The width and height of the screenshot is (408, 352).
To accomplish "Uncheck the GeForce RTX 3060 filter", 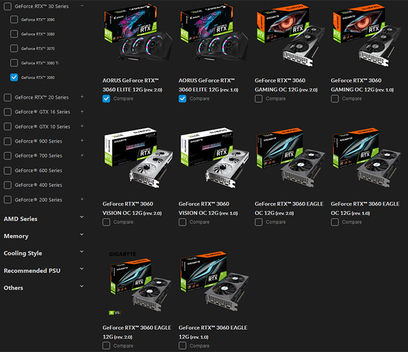I will tap(14, 78).
